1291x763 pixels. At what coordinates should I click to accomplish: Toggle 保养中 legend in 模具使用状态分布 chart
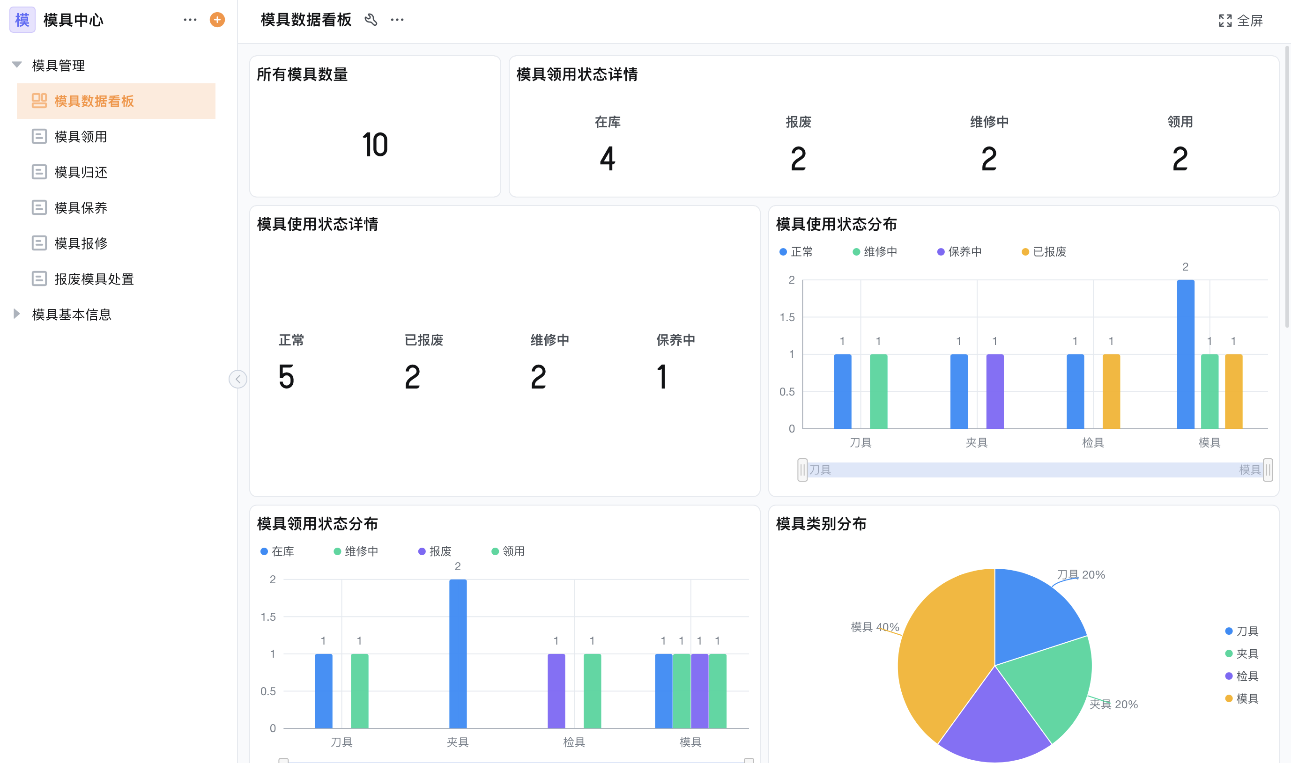click(960, 251)
